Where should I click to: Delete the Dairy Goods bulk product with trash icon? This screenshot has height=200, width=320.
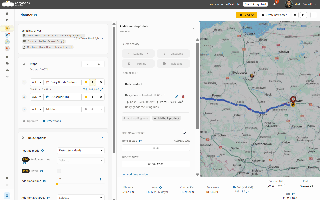(x=183, y=97)
